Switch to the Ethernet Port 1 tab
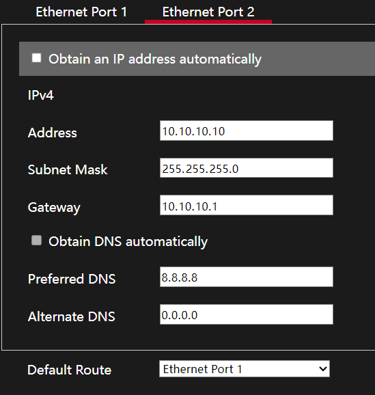Image resolution: width=375 pixels, height=395 pixels. point(81,12)
